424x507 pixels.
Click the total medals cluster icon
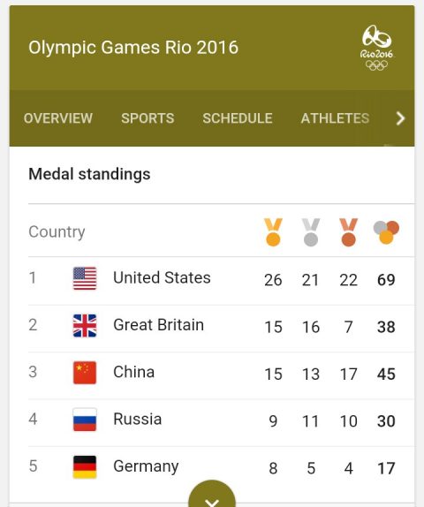click(x=386, y=232)
